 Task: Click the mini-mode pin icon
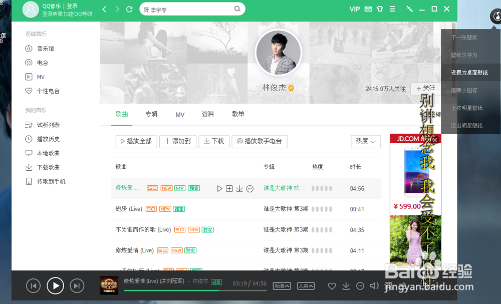click(x=409, y=9)
